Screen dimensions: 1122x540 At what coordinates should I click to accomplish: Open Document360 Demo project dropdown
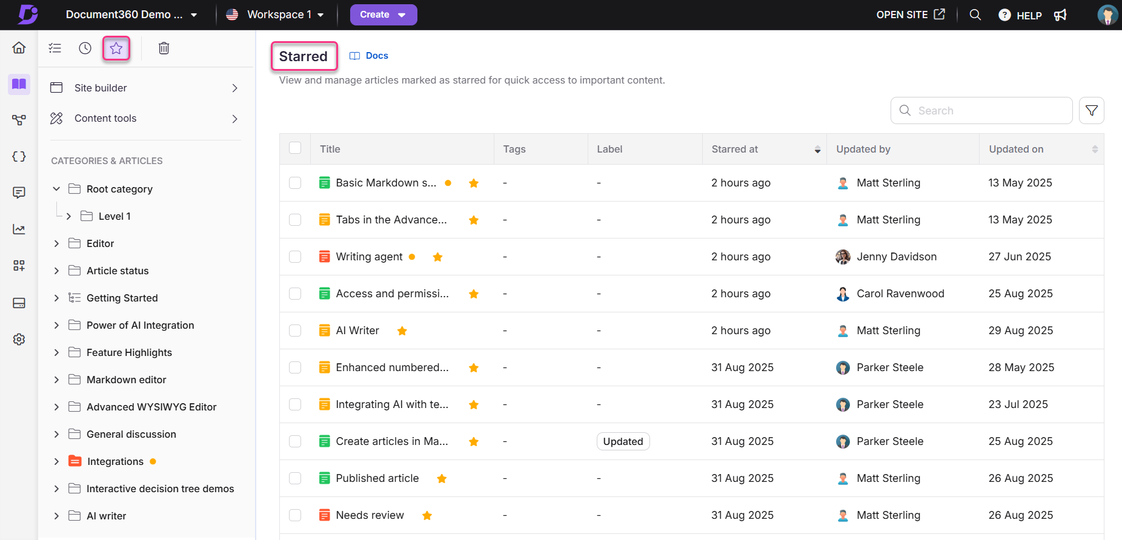[131, 15]
